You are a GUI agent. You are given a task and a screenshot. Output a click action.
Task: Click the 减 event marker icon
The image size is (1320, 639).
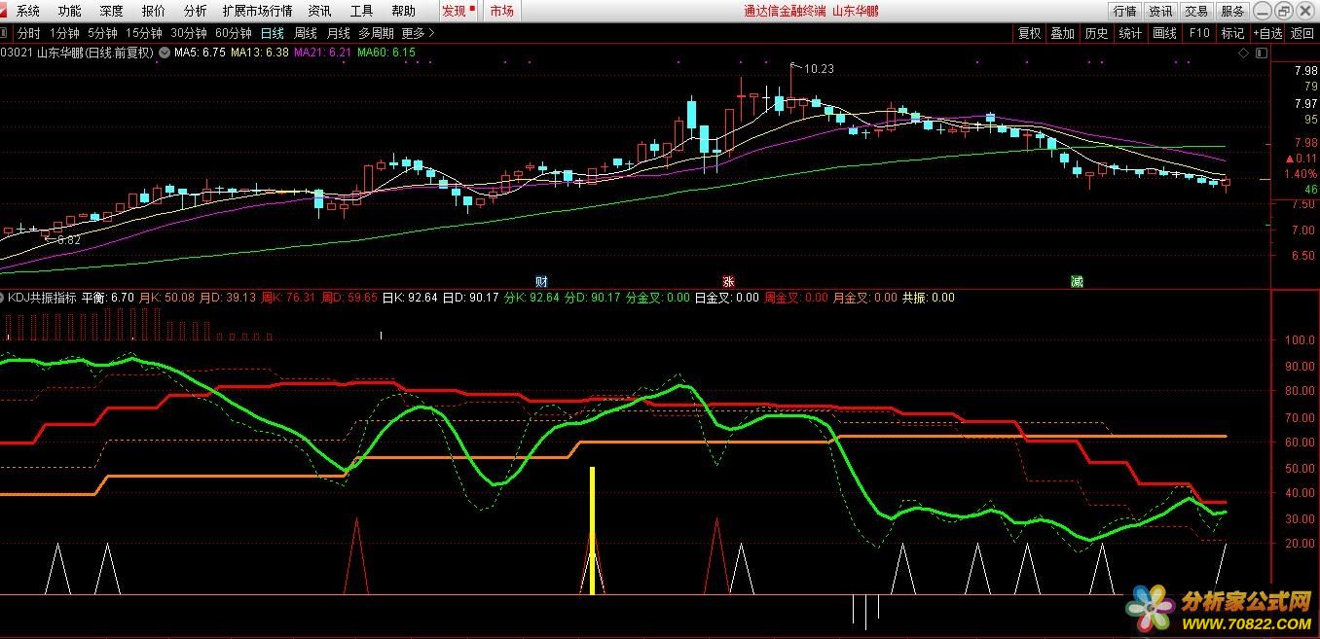coord(1077,280)
